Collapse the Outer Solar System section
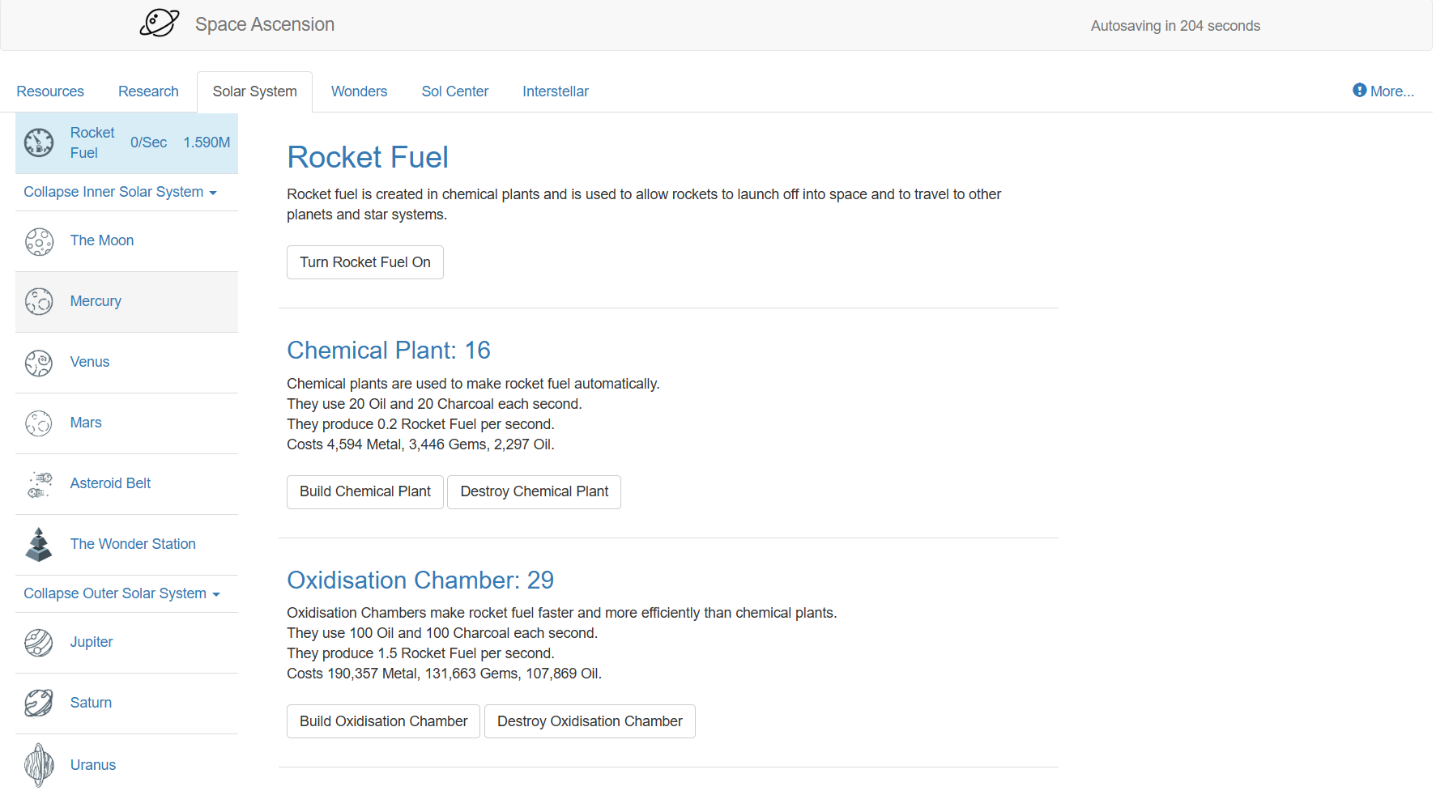1436x795 pixels. point(121,593)
